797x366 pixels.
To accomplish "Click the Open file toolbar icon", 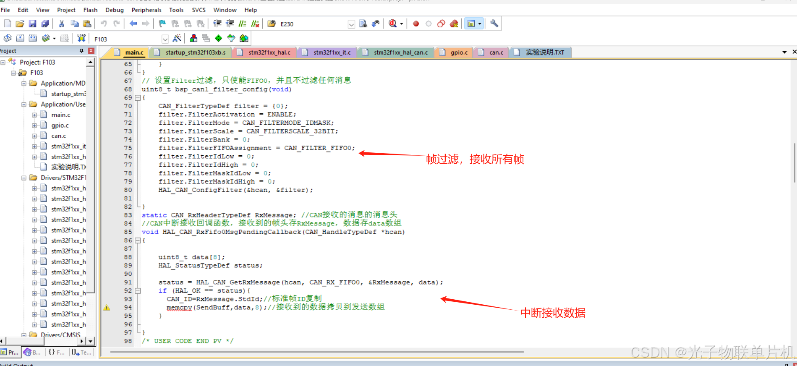I will tap(20, 24).
